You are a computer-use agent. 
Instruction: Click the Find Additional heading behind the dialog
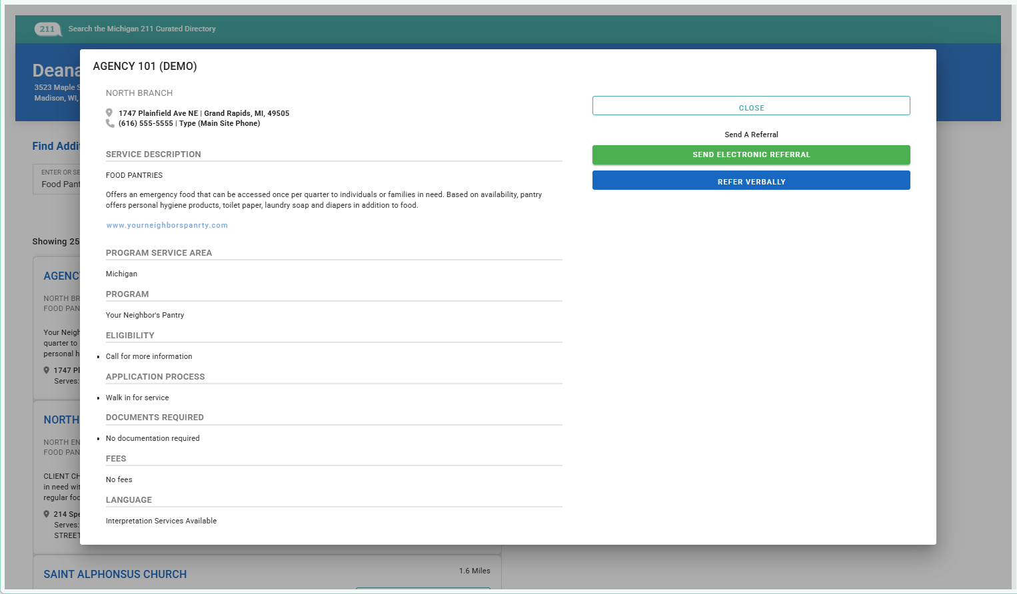(x=56, y=147)
